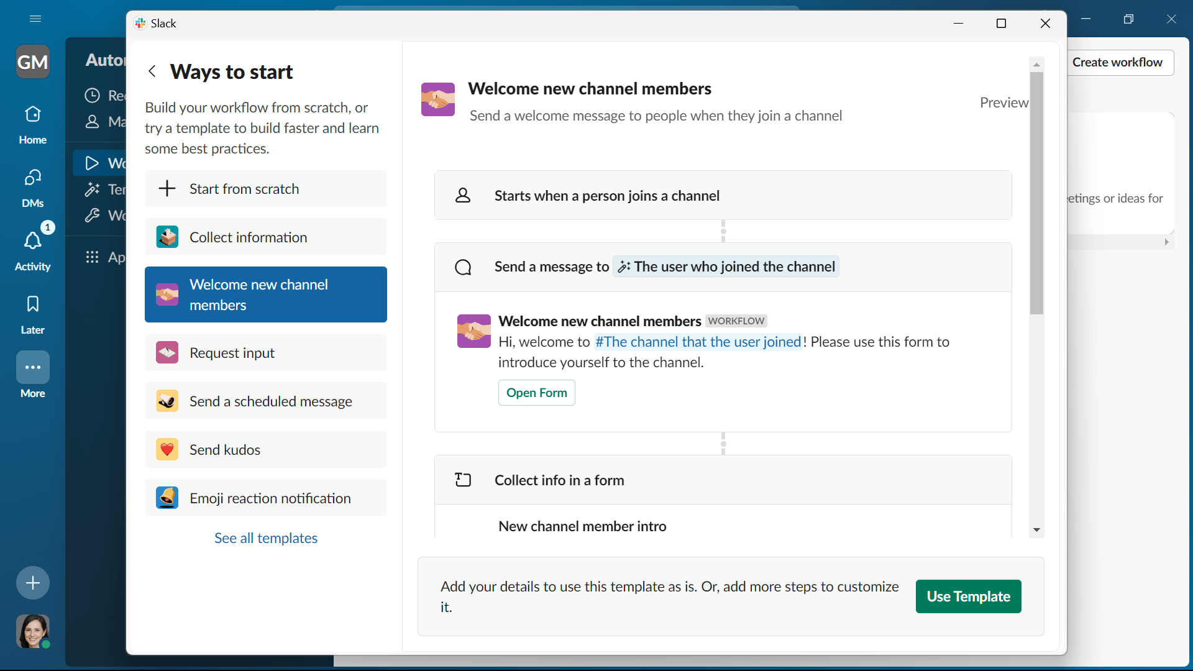Open See all templates
1193x671 pixels.
(x=265, y=538)
